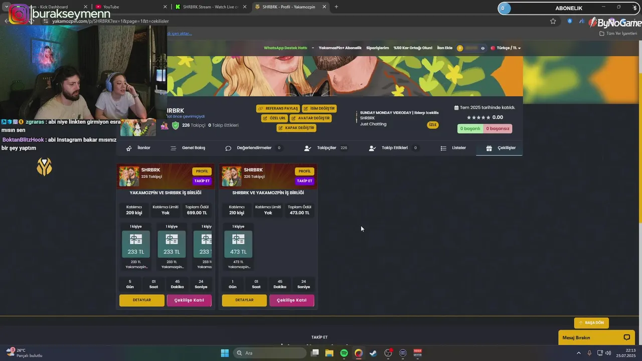642x361 pixels.
Task: Click the first 233 TL prize thumbnail
Action: coord(136,244)
